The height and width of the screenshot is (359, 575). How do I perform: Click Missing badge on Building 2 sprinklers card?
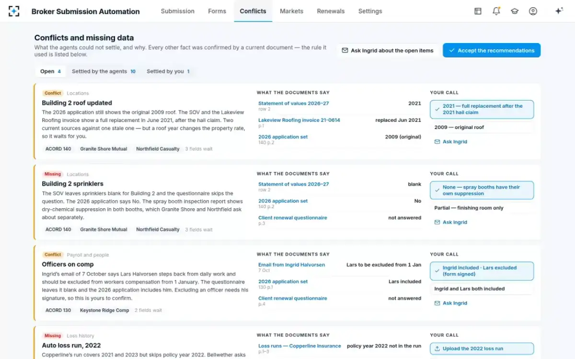pyautogui.click(x=53, y=174)
